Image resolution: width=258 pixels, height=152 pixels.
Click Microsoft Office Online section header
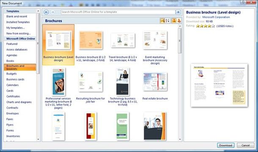21,38
